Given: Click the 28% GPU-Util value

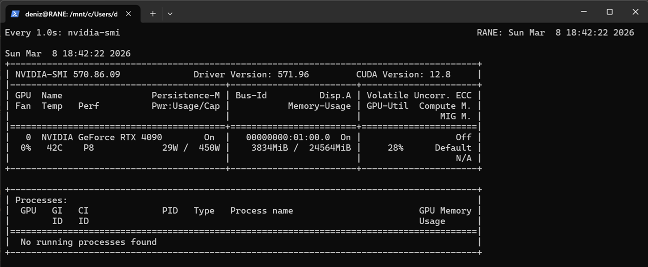Looking at the screenshot, I should click(395, 148).
